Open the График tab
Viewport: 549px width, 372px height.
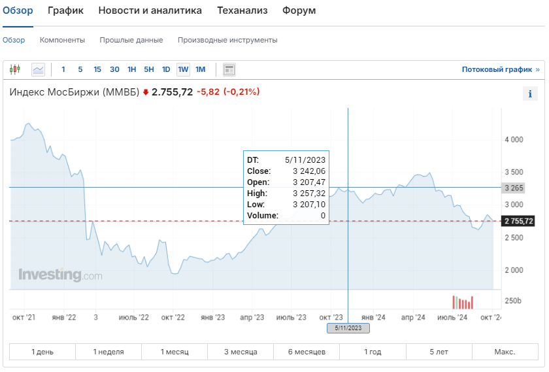(65, 10)
